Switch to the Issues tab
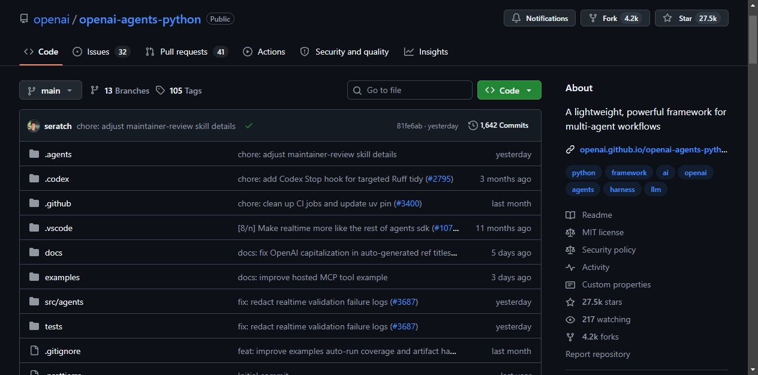 (x=101, y=52)
